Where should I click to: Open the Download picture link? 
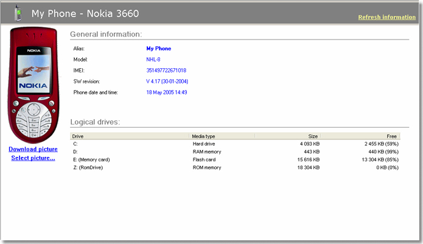[x=33, y=149]
